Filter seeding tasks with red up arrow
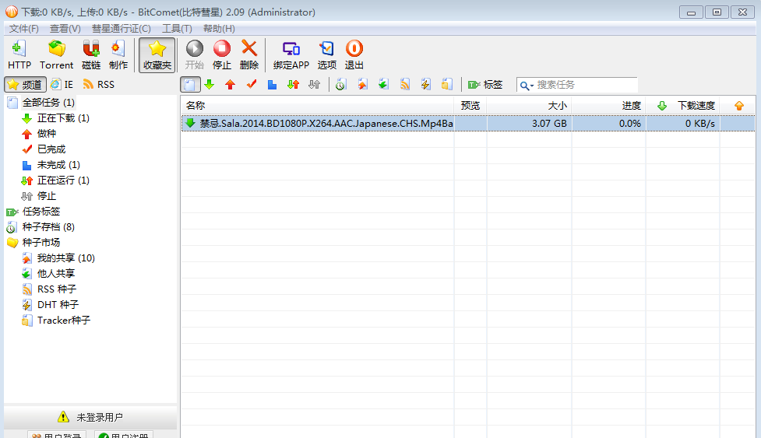Image resolution: width=761 pixels, height=438 pixels. click(230, 85)
